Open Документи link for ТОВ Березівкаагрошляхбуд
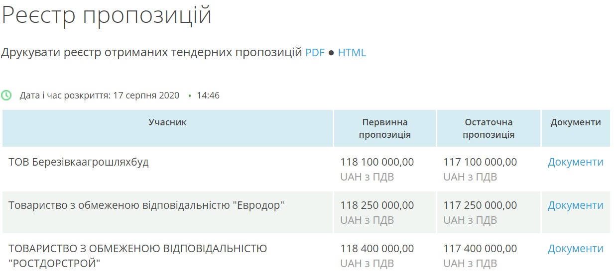Image resolution: width=616 pixels, height=276 pixels. [x=575, y=162]
